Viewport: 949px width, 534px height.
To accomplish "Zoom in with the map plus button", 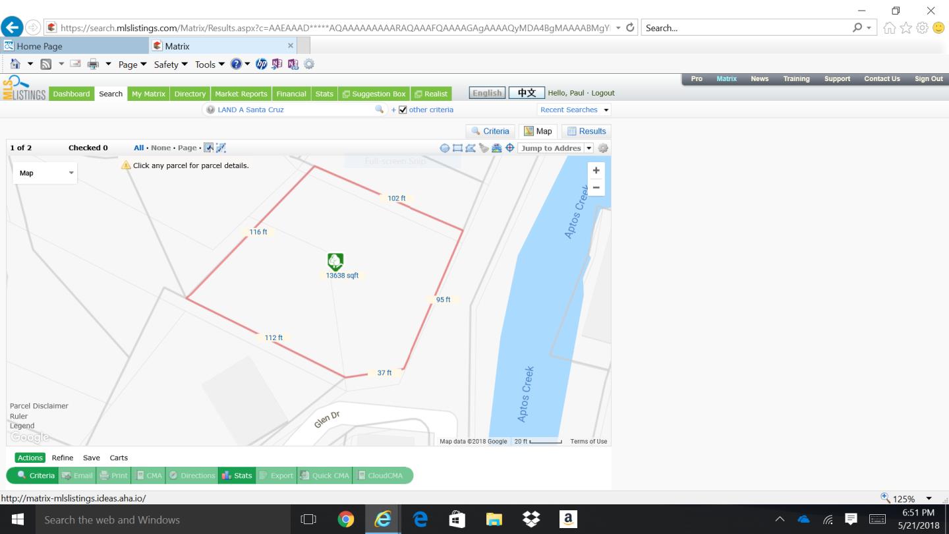I will pyautogui.click(x=596, y=171).
